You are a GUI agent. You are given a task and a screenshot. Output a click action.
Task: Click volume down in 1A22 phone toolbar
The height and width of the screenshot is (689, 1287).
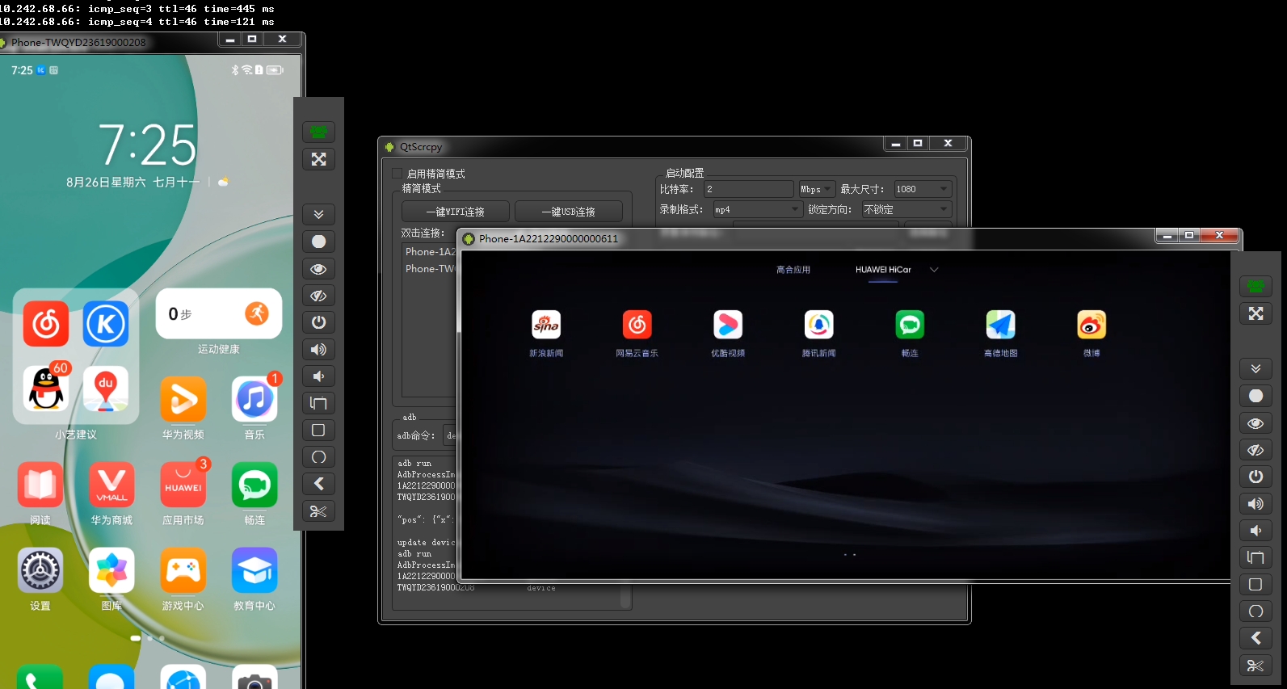coord(1255,531)
